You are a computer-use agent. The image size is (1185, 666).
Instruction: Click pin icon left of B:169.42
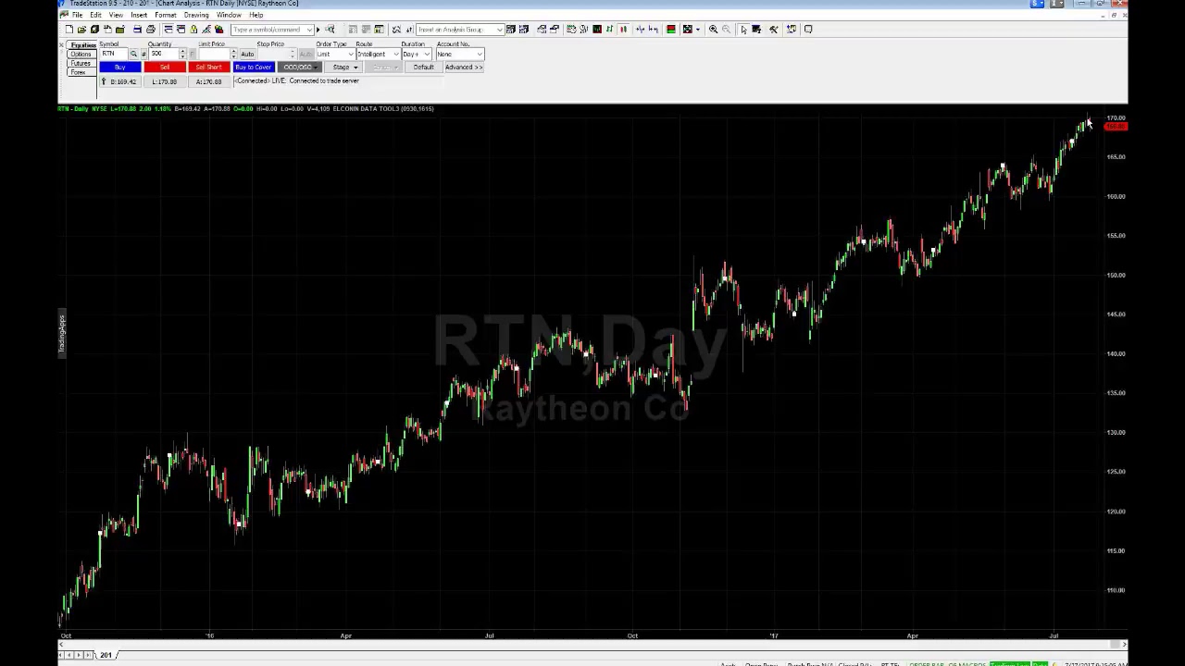pos(103,81)
